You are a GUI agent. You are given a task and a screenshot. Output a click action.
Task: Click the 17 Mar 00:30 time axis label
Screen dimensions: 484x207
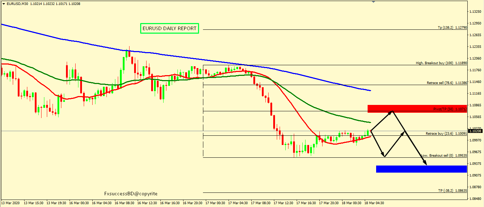click(216, 203)
